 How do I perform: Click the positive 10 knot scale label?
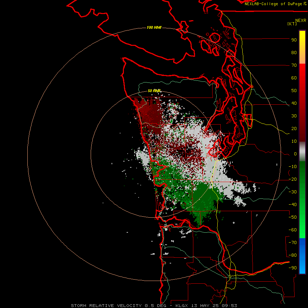(294, 141)
